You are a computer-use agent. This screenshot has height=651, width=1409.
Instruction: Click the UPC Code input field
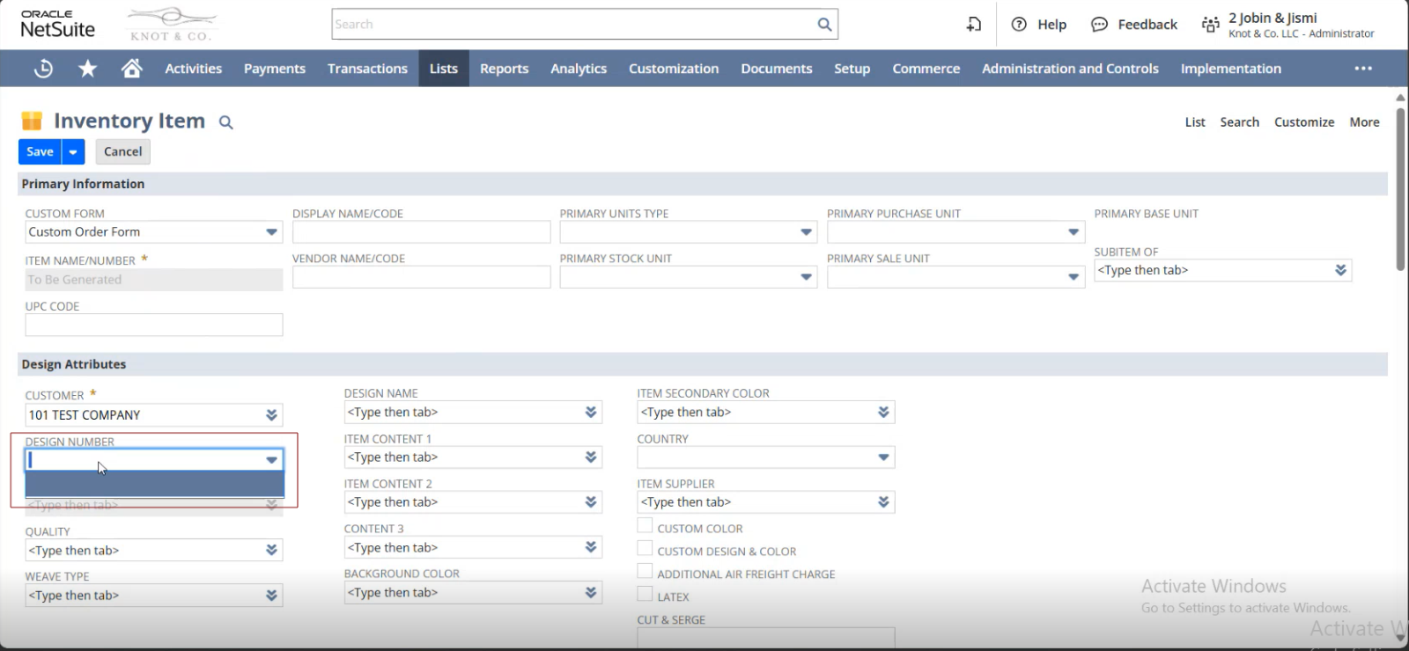[154, 325]
